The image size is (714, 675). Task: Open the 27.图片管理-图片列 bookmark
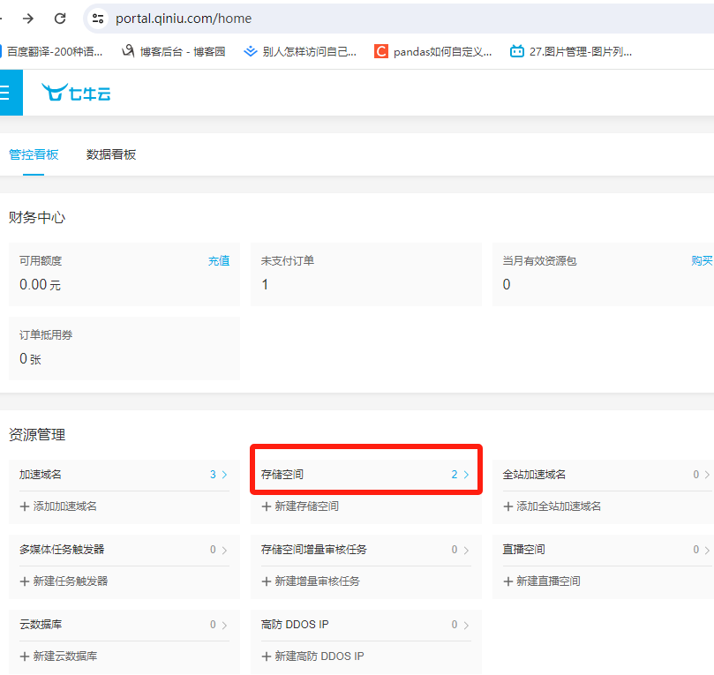coord(571,51)
